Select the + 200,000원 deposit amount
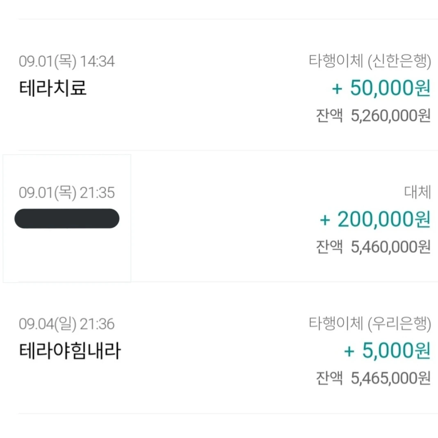This screenshot has height=438, width=438. point(375,219)
